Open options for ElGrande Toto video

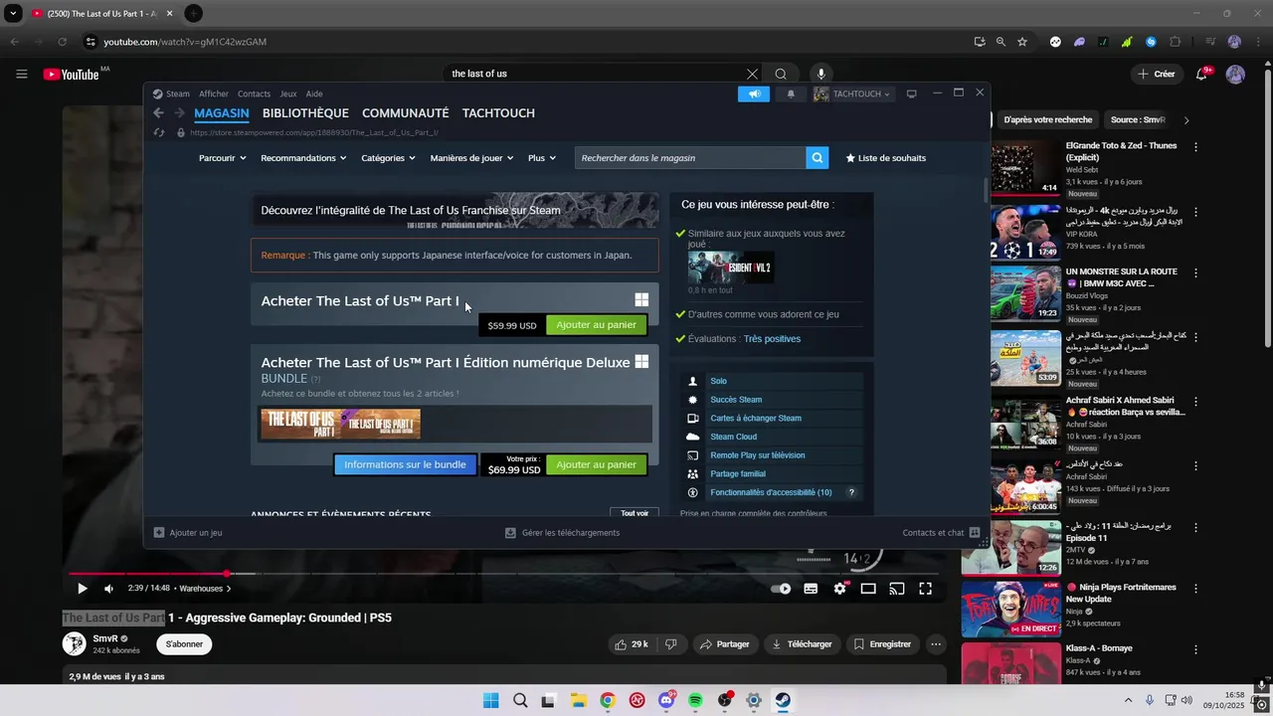click(1195, 146)
